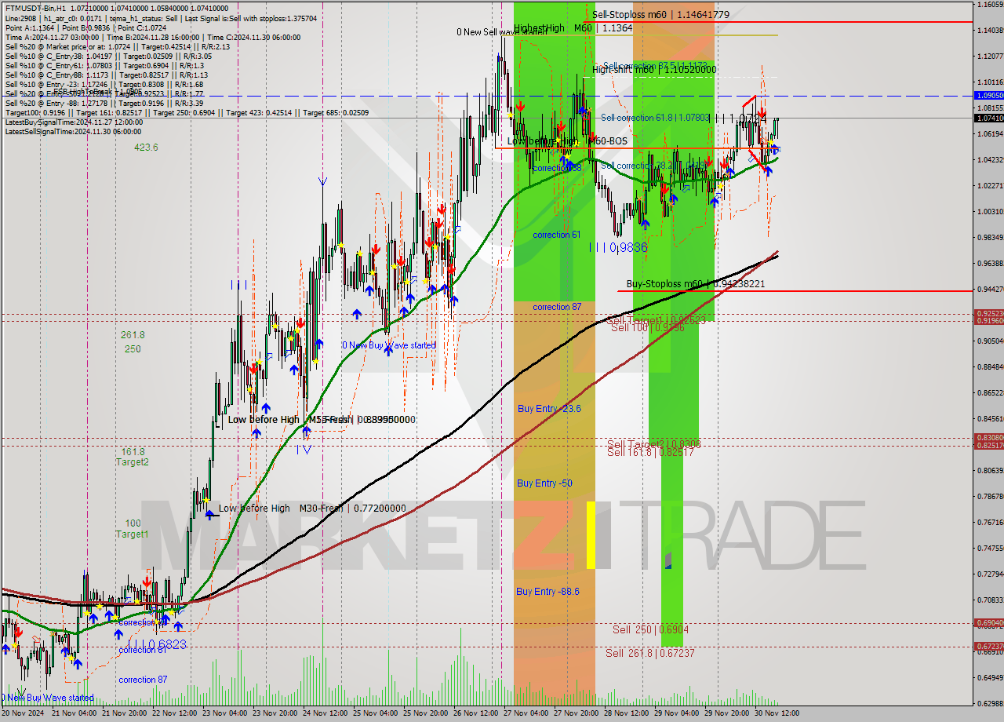Click the red 0.67237 price axis tag
This screenshot has height=722, width=1004.
tap(988, 647)
